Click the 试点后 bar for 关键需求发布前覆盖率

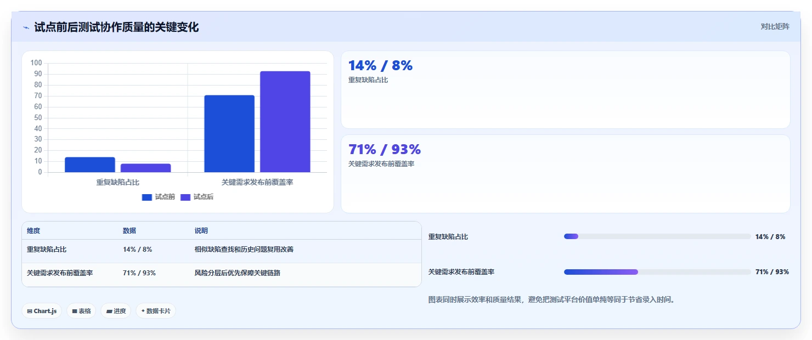coord(285,122)
